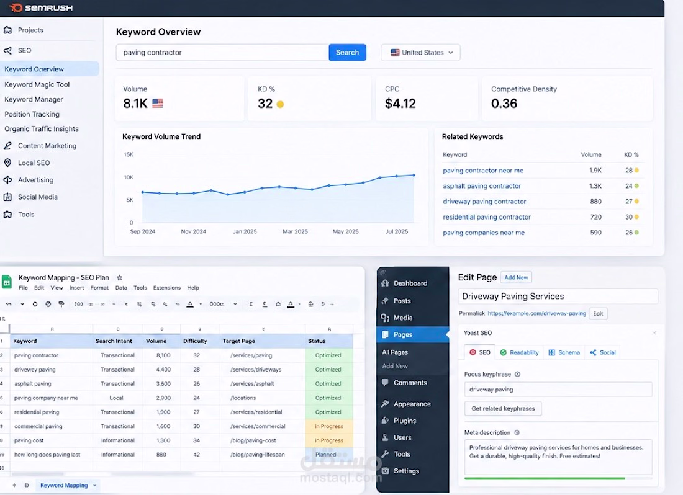
Task: Click Get related keyphrases button
Action: click(x=503, y=408)
